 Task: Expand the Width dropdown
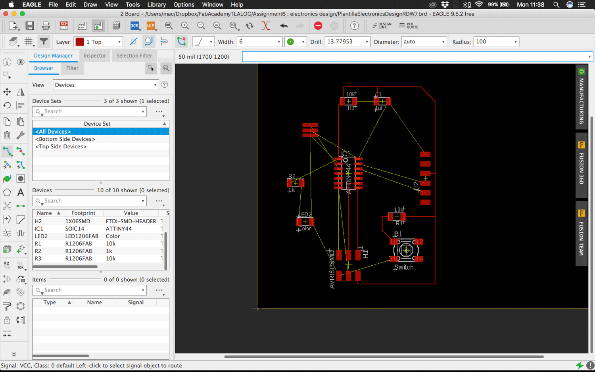pyautogui.click(x=278, y=42)
